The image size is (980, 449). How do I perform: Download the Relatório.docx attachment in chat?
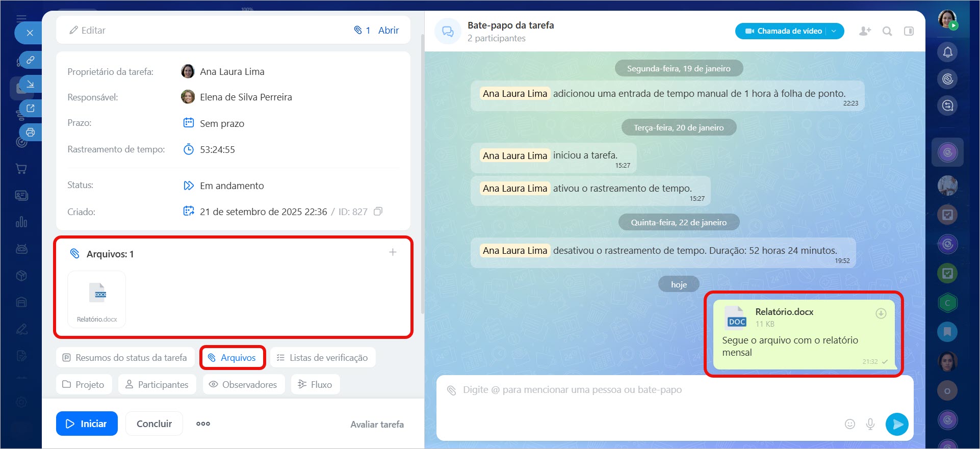(881, 313)
